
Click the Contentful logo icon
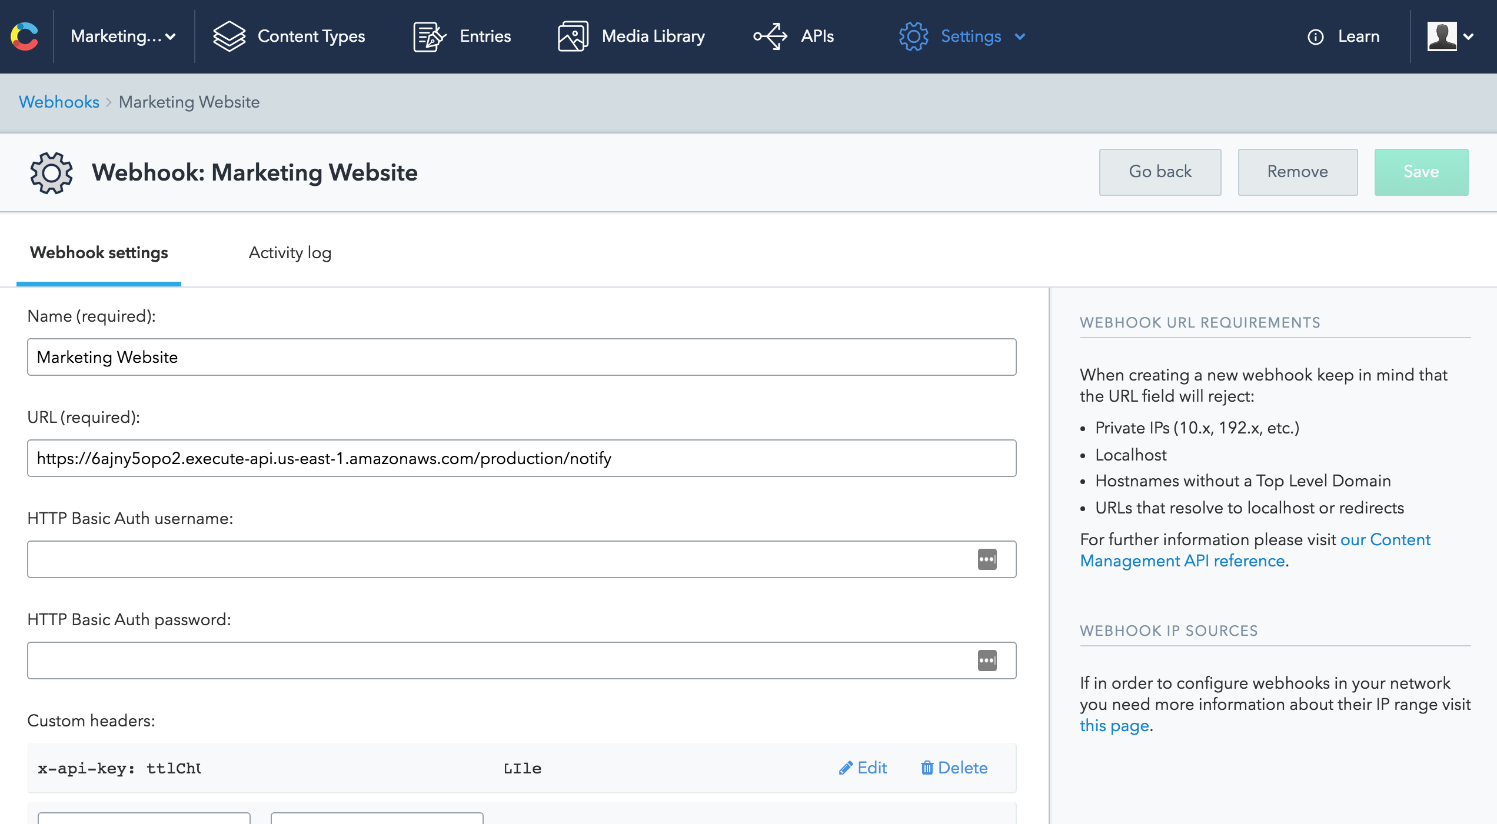click(x=25, y=36)
